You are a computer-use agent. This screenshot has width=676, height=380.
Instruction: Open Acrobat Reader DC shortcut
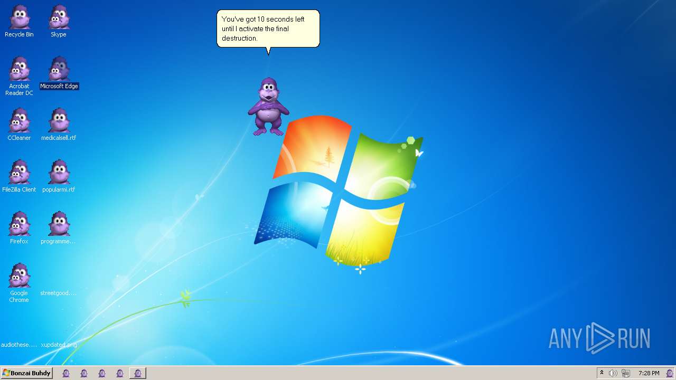(19, 76)
